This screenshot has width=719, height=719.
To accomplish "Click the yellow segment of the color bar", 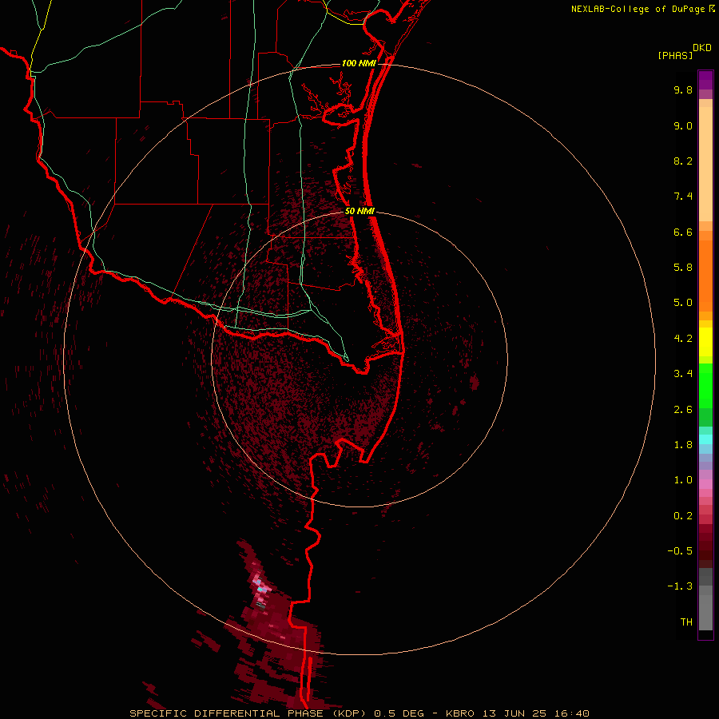I will pyautogui.click(x=705, y=342).
